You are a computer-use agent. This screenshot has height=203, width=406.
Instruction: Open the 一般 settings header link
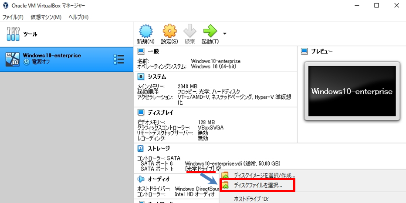tap(153, 51)
